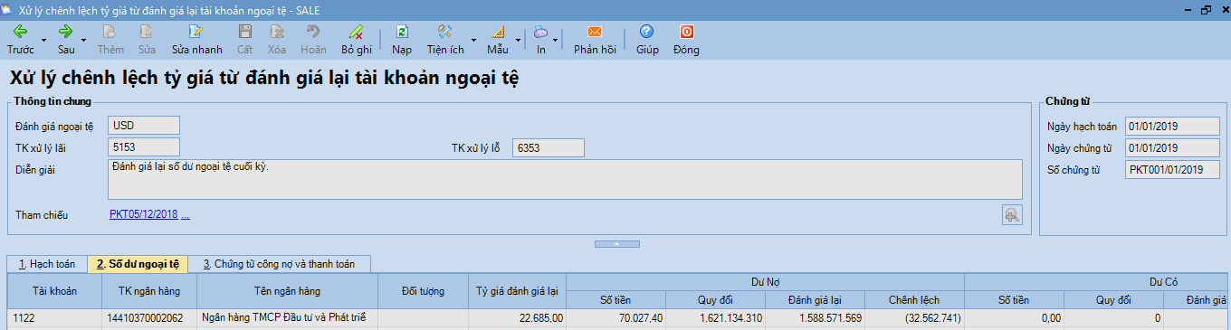Click the magnifier icon beside Tham chiếu

[x=1012, y=214]
